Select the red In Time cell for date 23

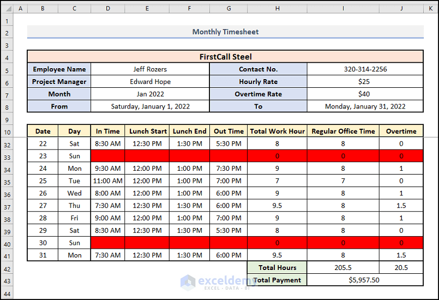[108, 156]
